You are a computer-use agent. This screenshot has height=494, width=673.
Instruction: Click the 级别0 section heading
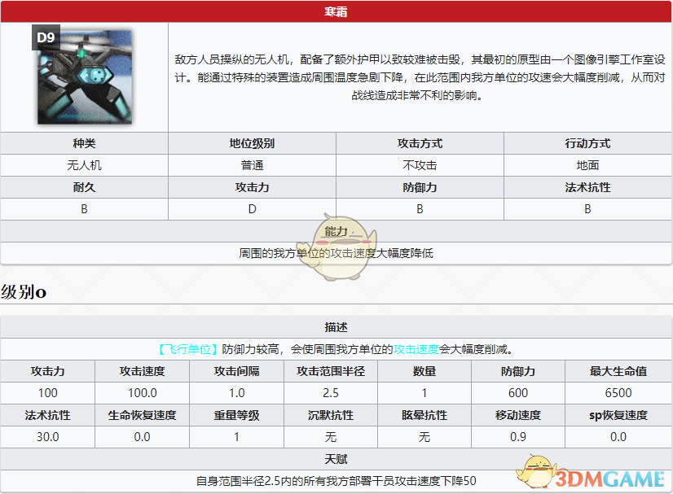[24, 292]
